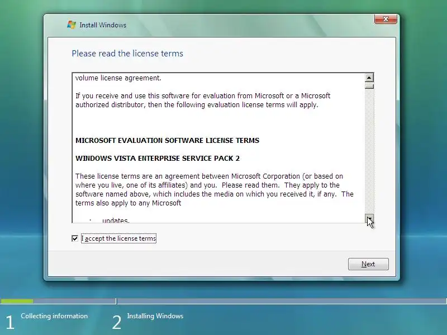Click the scrollbar thumb in the license box
This screenshot has height=335, width=447.
point(369,85)
